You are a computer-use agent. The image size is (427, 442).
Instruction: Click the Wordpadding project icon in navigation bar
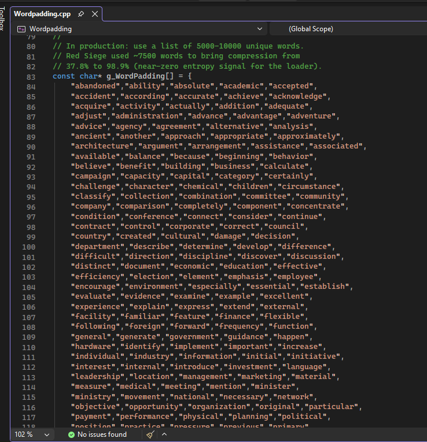click(x=21, y=29)
